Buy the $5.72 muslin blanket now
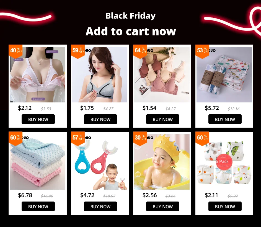261x227 pixels. pos(225,119)
